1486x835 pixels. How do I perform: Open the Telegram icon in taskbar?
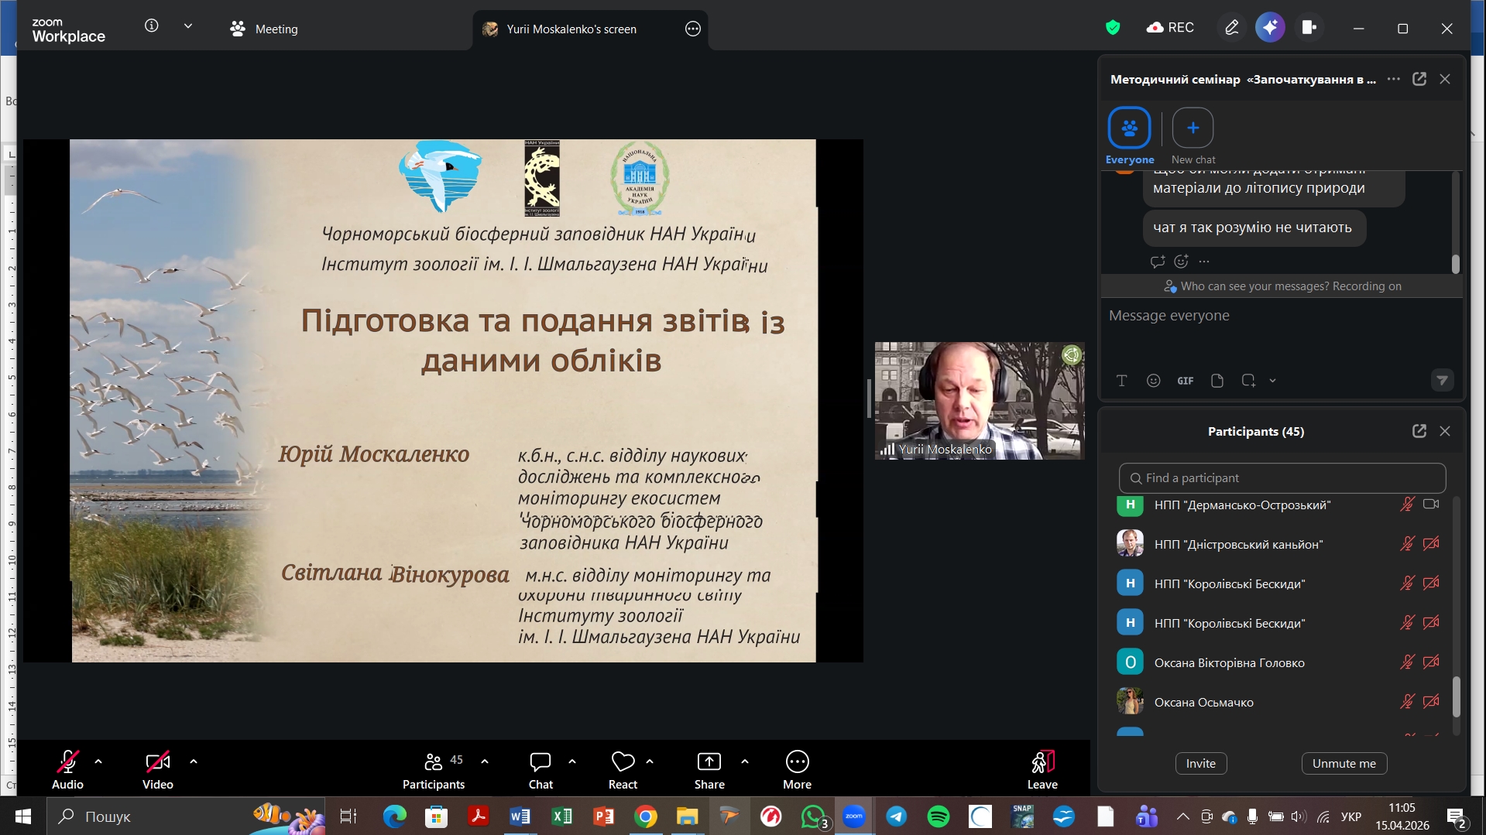(896, 816)
